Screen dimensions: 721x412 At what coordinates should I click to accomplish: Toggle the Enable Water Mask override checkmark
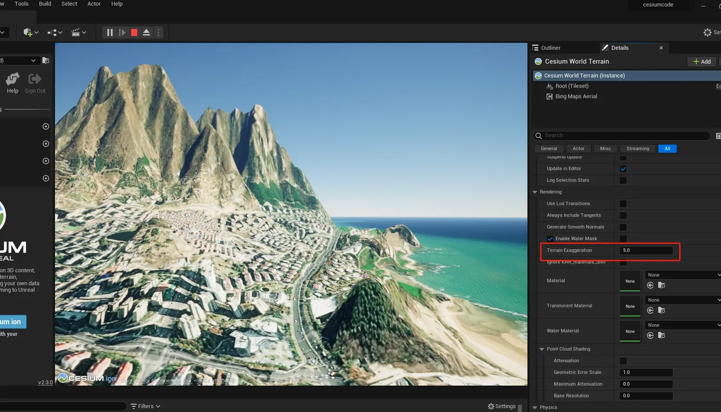click(550, 239)
